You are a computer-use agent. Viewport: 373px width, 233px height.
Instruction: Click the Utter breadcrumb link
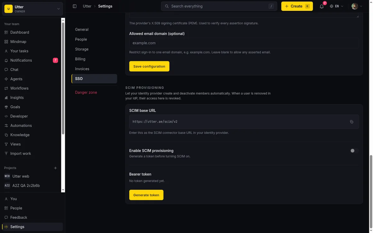tap(87, 6)
